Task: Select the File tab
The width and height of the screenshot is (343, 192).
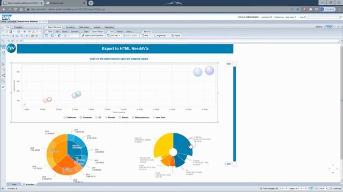Action: pyautogui.click(x=8, y=27)
